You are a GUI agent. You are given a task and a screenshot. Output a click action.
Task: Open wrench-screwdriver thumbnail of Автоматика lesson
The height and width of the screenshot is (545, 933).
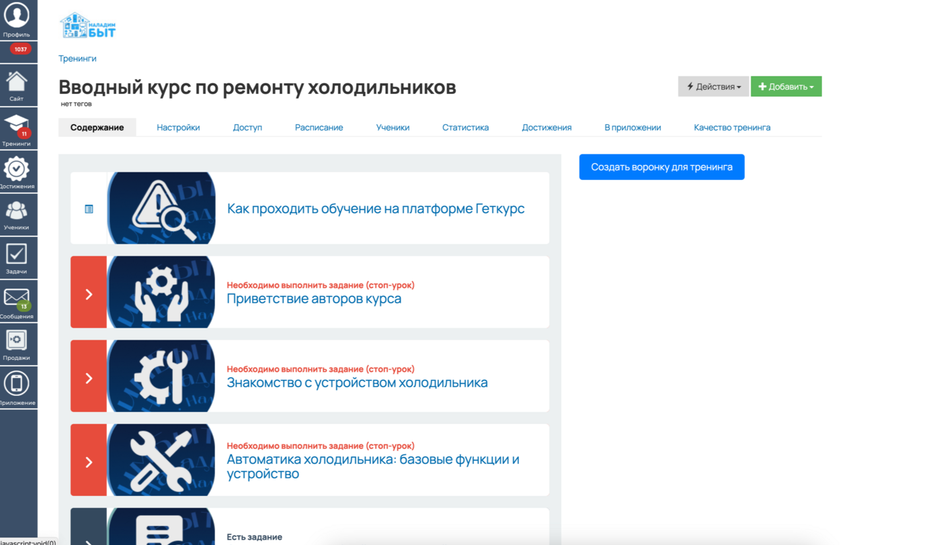(x=161, y=460)
